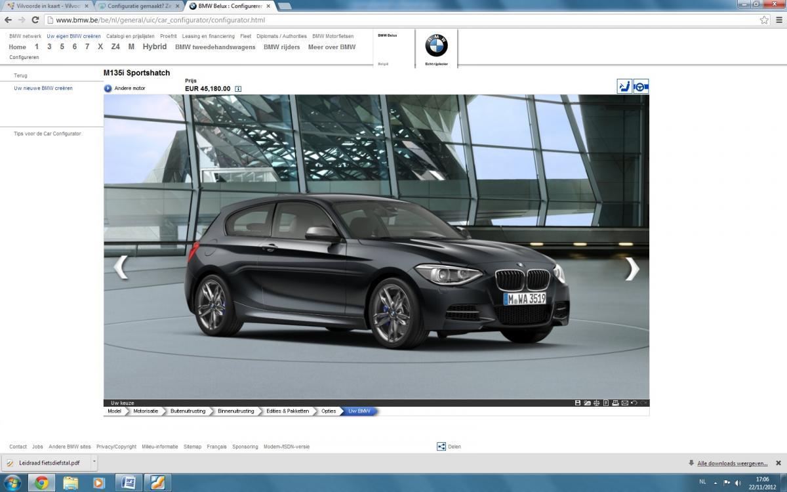This screenshot has width=787, height=492.
Task: Click the Proefrit link
Action: pyautogui.click(x=169, y=36)
